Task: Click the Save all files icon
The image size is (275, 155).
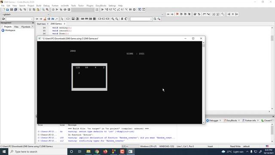Action: pyautogui.click(x=15, y=9)
